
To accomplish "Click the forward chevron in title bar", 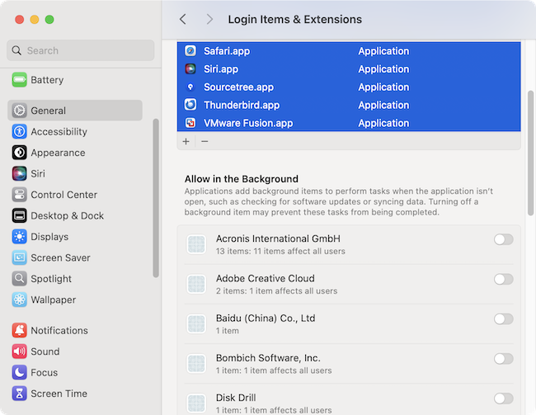I will coord(209,19).
